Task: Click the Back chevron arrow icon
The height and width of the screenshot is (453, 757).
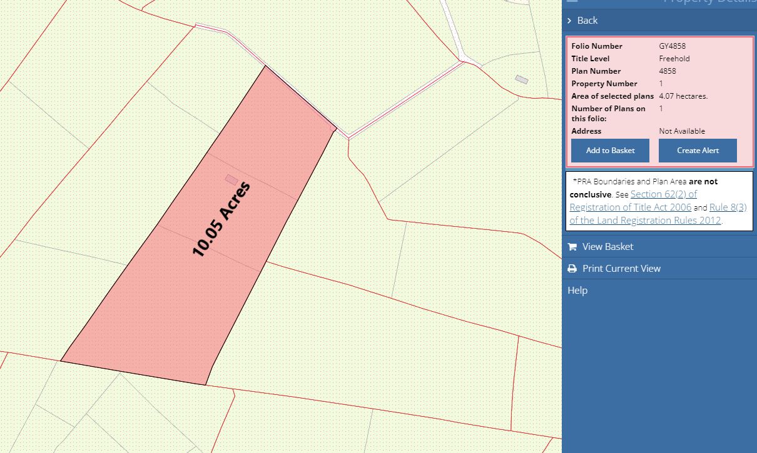Action: coord(569,21)
